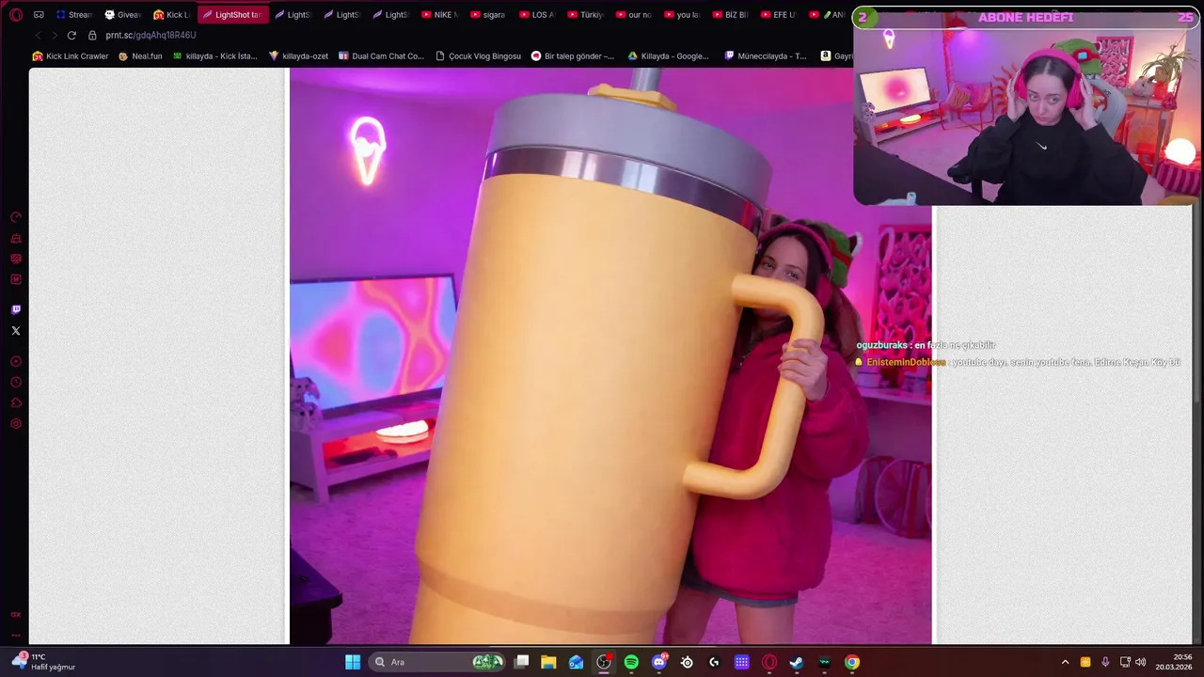
Task: Open the 'killayda - Kick İsta...' bookmark
Action: [x=215, y=56]
